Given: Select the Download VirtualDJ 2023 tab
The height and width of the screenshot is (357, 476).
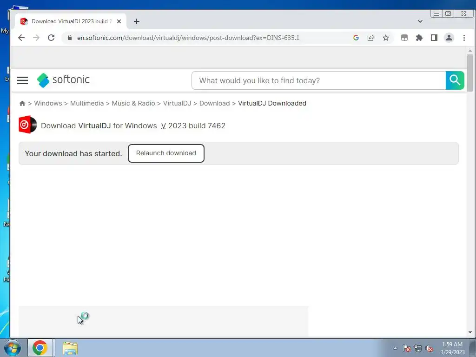Looking at the screenshot, I should coord(70,21).
